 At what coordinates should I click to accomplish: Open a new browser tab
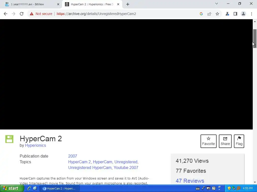coord(128,4)
